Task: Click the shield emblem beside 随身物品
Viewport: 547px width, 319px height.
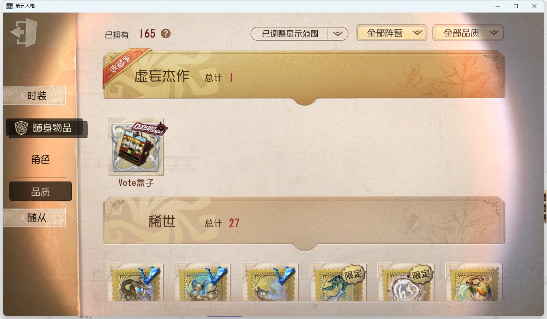Action: pos(21,128)
